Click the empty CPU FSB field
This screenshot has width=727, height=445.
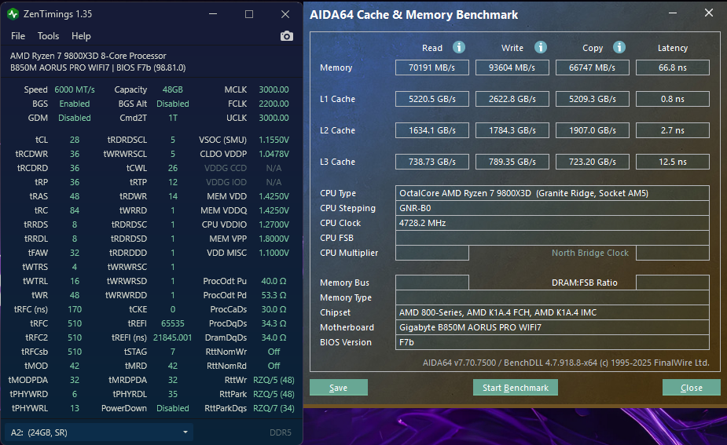click(553, 238)
